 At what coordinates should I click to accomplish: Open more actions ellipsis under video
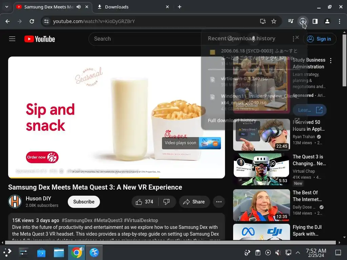[219, 202]
